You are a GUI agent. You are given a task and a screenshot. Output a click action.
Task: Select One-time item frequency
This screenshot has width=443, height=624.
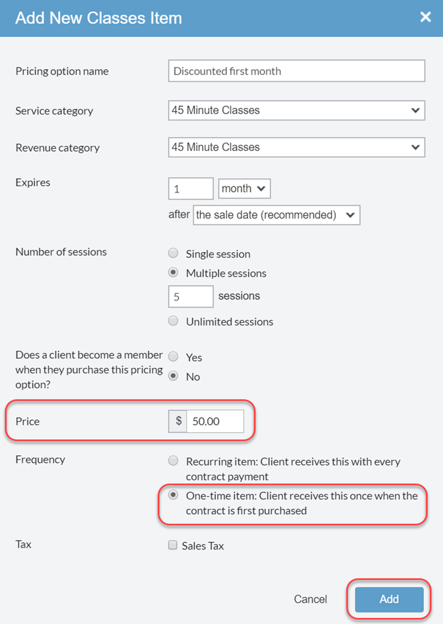click(172, 496)
